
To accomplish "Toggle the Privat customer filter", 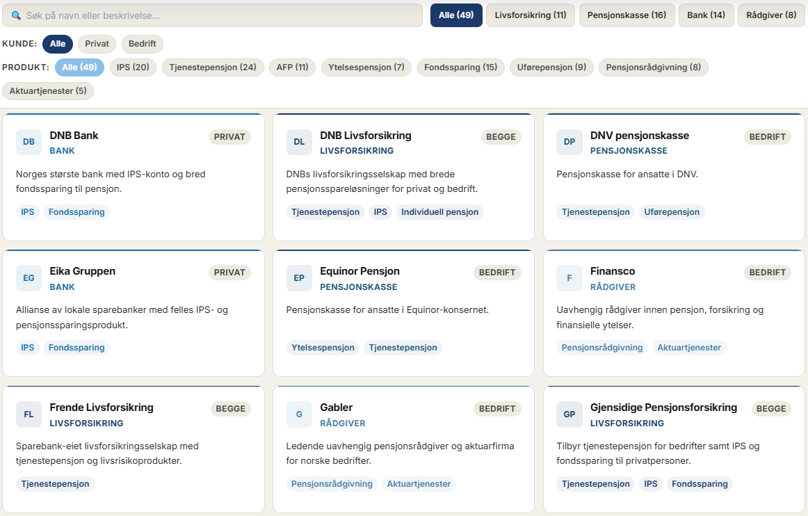I will tap(97, 44).
